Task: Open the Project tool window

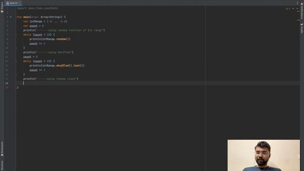Action: coord(2,7)
